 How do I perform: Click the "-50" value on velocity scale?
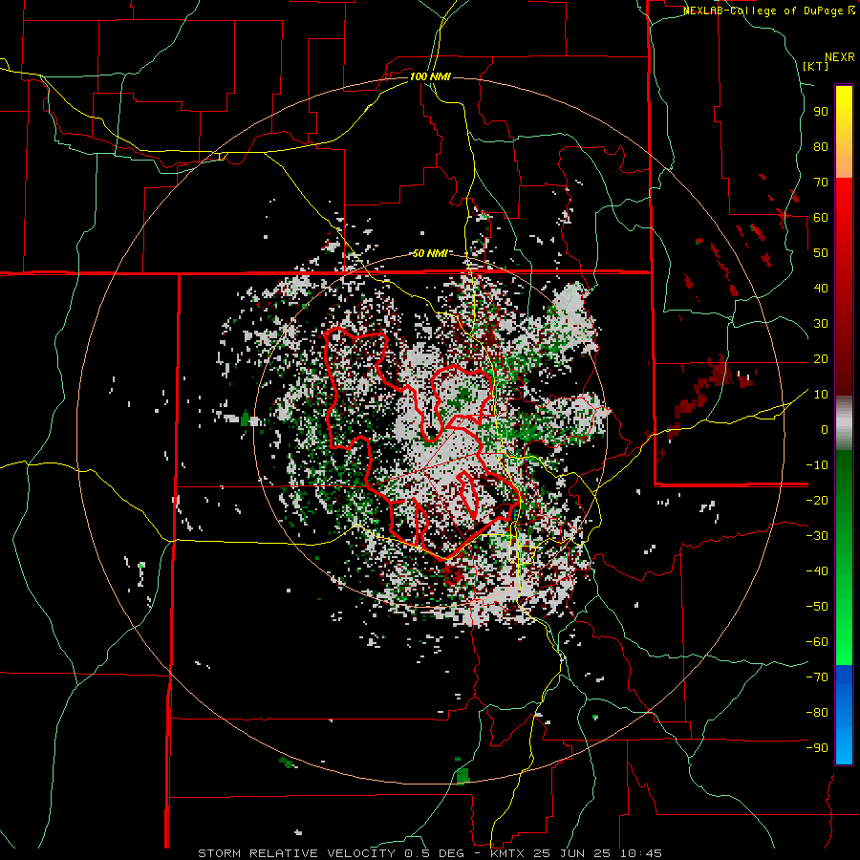point(817,607)
